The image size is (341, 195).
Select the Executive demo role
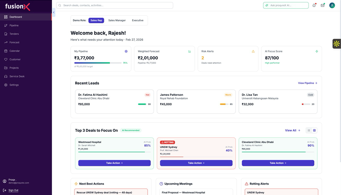[138, 20]
